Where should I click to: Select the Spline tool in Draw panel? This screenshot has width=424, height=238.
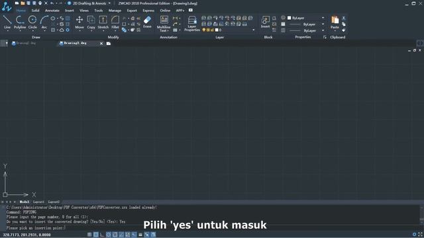click(x=62, y=19)
